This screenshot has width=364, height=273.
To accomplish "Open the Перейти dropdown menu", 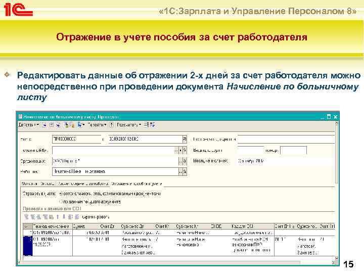I will click(97, 125).
